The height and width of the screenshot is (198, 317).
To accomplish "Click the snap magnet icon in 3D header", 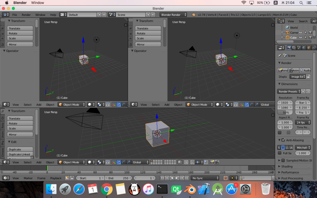I will (192, 162).
